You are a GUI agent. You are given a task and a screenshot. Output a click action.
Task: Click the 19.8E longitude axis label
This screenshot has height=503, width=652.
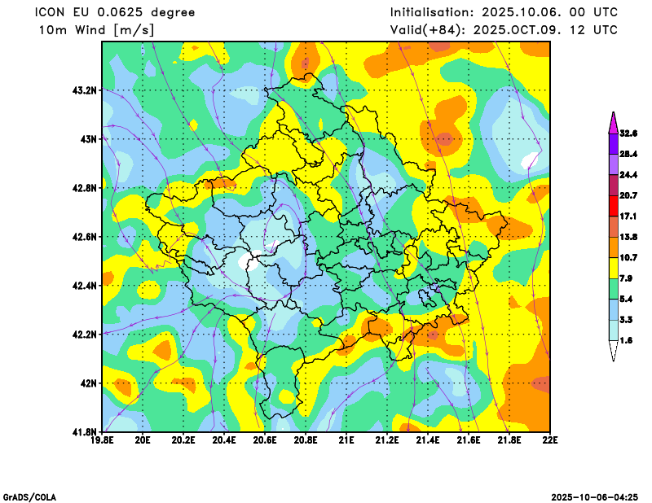(x=102, y=440)
